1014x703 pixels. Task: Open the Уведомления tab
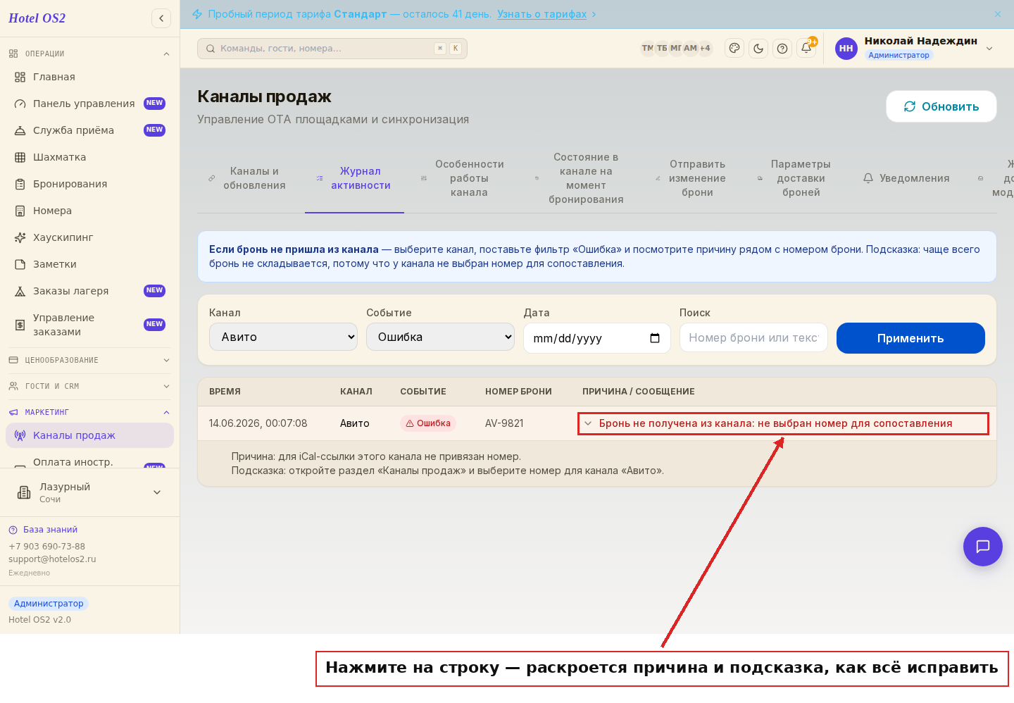(907, 178)
